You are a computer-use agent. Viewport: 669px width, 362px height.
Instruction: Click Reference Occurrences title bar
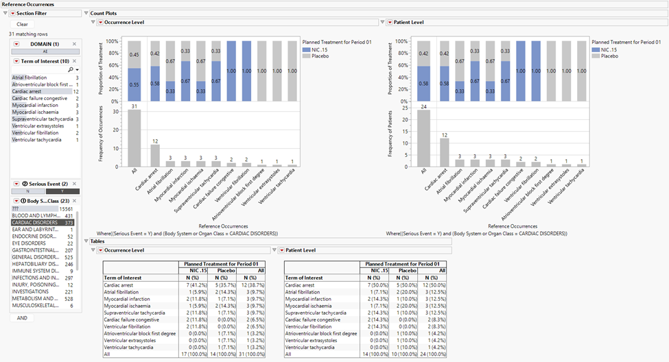(x=335, y=4)
